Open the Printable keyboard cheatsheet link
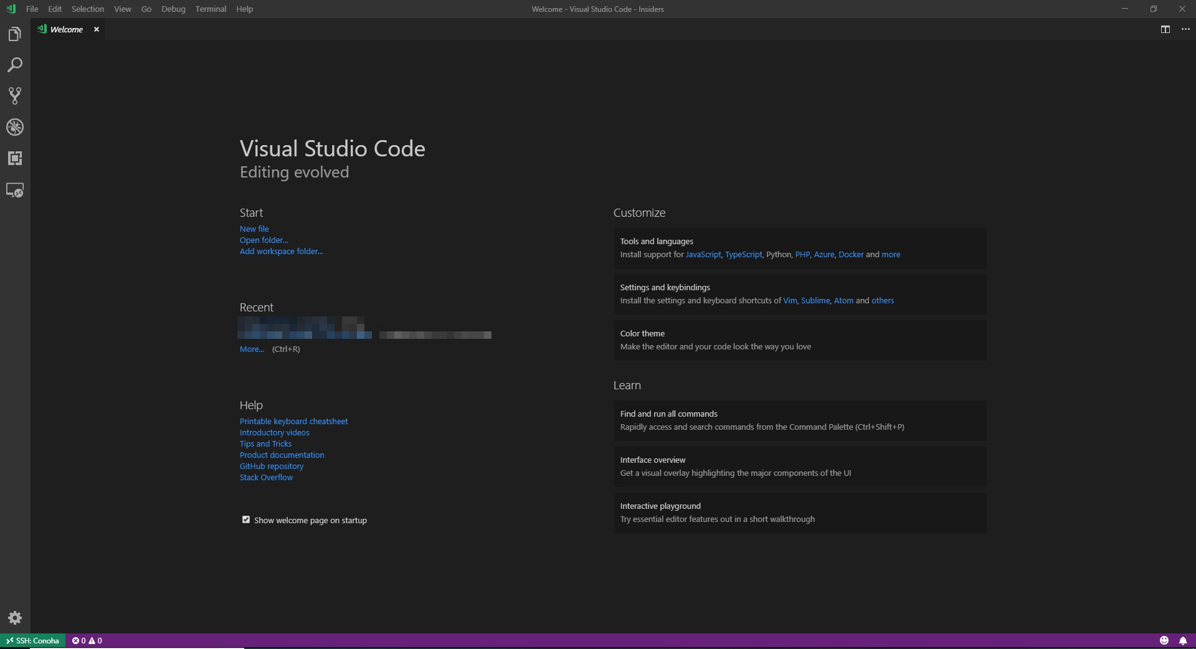The image size is (1196, 649). pos(293,422)
